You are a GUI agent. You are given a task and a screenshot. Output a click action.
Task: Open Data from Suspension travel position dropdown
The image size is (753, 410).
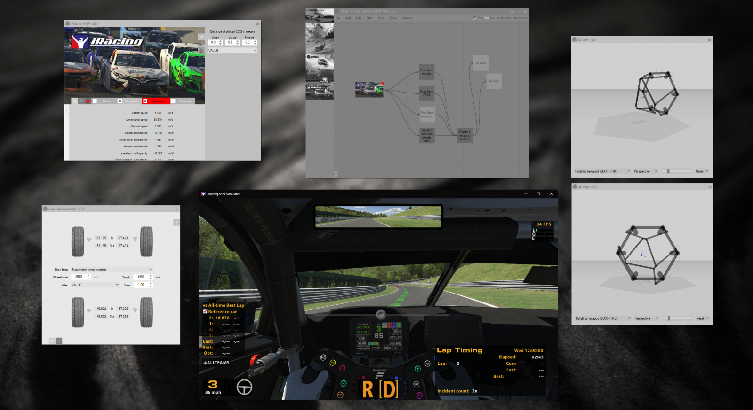(x=112, y=270)
